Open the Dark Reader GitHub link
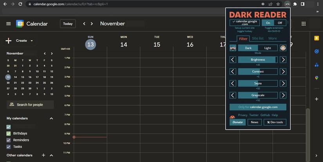The height and width of the screenshot is (162, 323). pyautogui.click(x=265, y=115)
